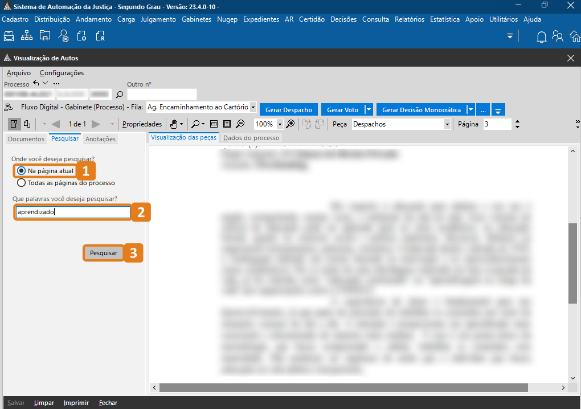Click the fit page width icon
Image resolution: width=581 pixels, height=409 pixels.
pyautogui.click(x=214, y=124)
